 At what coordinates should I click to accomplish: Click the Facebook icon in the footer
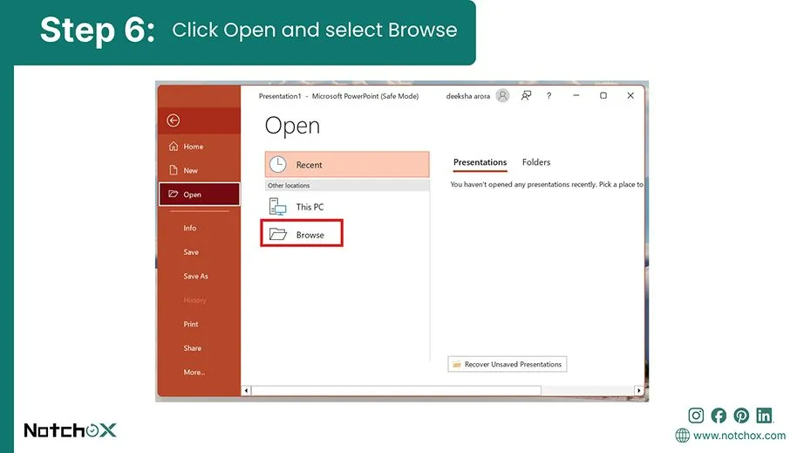tap(719, 415)
